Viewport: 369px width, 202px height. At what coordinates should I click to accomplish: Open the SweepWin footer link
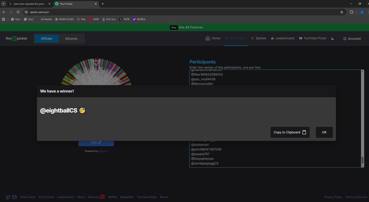tap(127, 197)
